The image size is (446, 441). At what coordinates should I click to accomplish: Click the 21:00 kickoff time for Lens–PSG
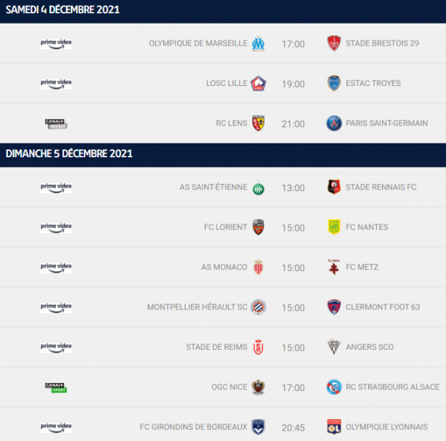click(x=293, y=123)
